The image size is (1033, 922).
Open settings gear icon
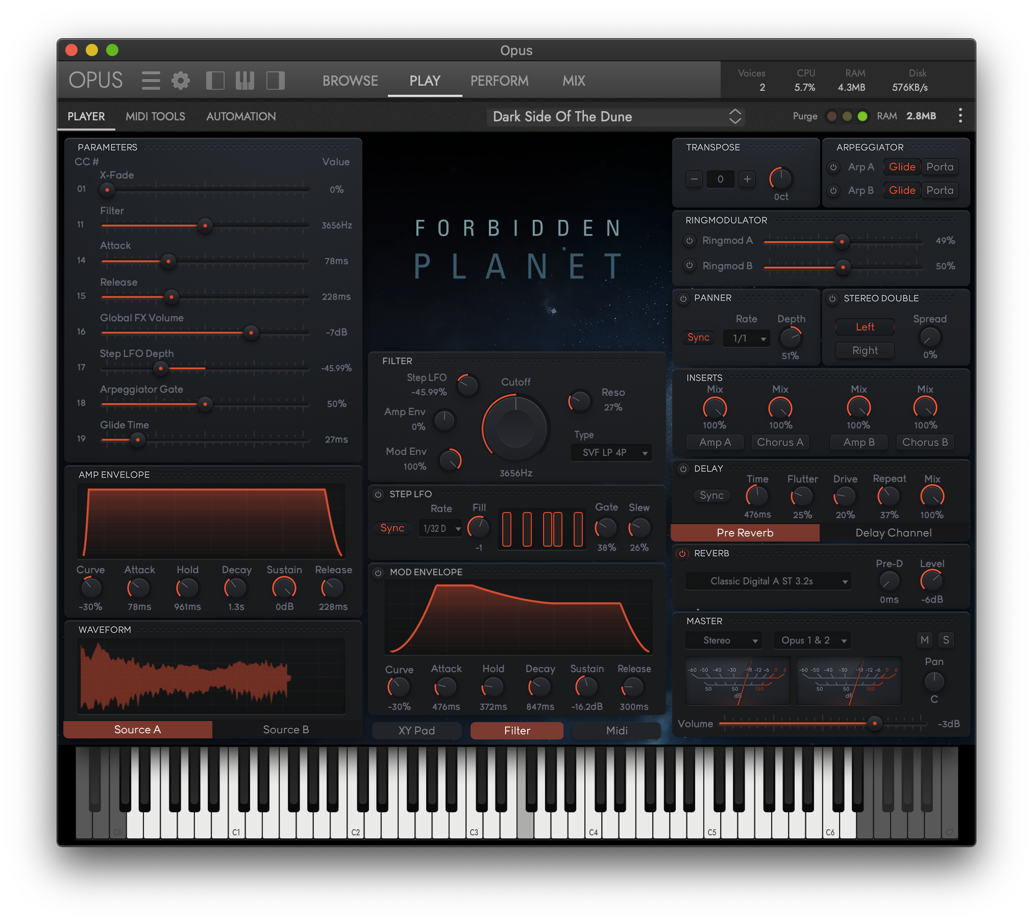pyautogui.click(x=181, y=81)
